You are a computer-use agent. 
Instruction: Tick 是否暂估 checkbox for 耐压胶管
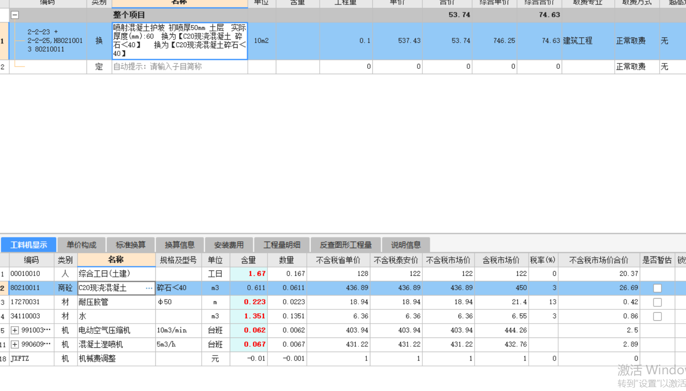pyautogui.click(x=657, y=302)
